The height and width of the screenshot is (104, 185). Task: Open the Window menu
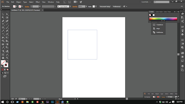[x=51, y=2]
